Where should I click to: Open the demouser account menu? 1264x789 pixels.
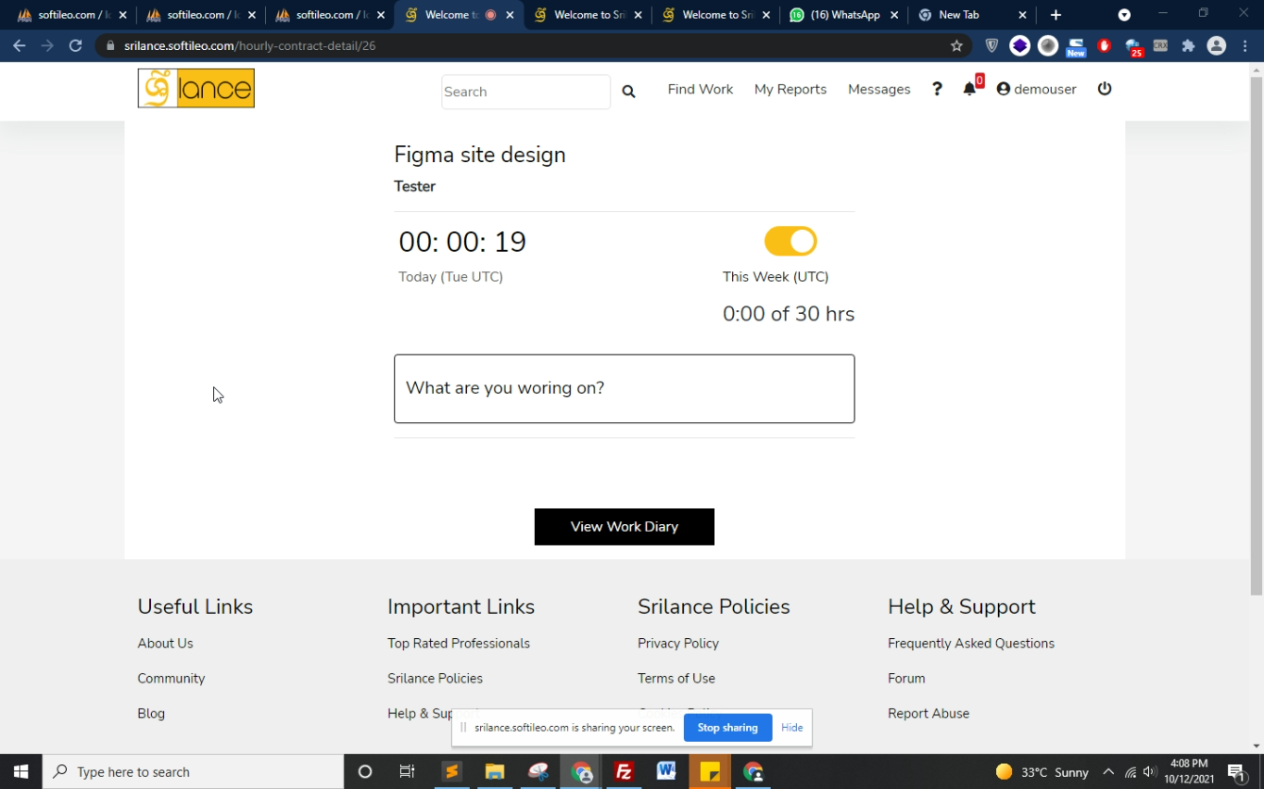click(1037, 89)
